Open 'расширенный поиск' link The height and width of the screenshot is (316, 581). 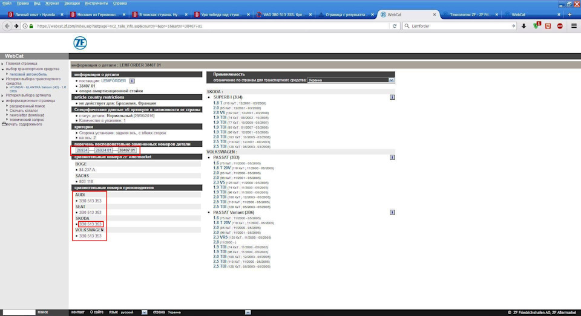[x=27, y=106]
